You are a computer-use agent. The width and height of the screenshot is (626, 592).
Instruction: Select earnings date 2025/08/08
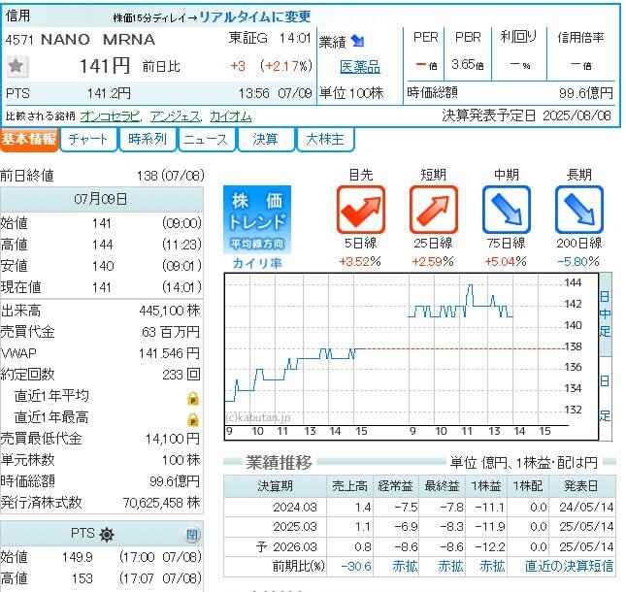tap(577, 115)
